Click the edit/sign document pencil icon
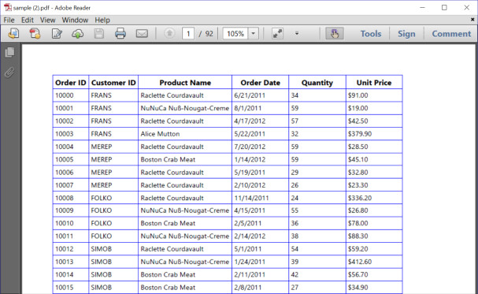The image size is (478, 294). 57,33
